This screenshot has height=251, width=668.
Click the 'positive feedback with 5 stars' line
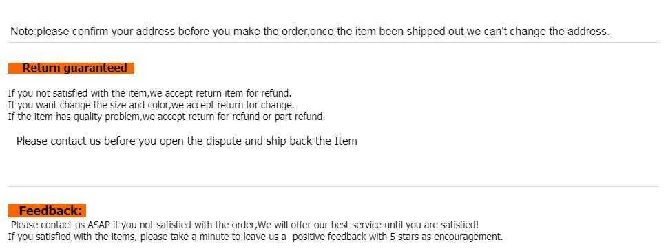(x=255, y=237)
